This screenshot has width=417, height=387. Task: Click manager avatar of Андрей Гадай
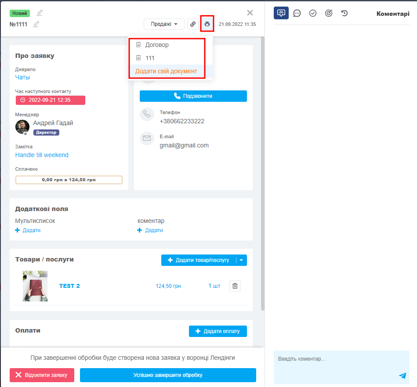coord(22,127)
